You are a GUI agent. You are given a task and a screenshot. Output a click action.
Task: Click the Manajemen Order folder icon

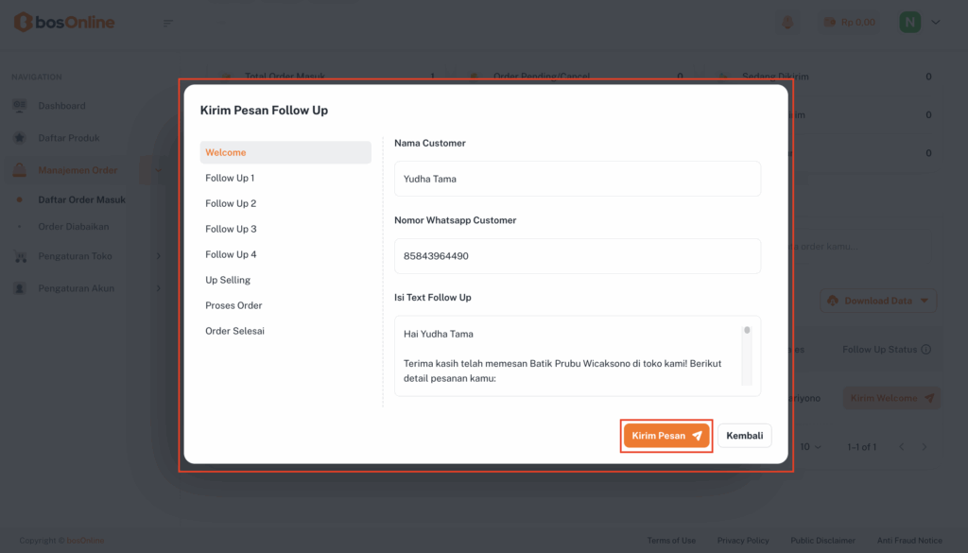(x=20, y=170)
